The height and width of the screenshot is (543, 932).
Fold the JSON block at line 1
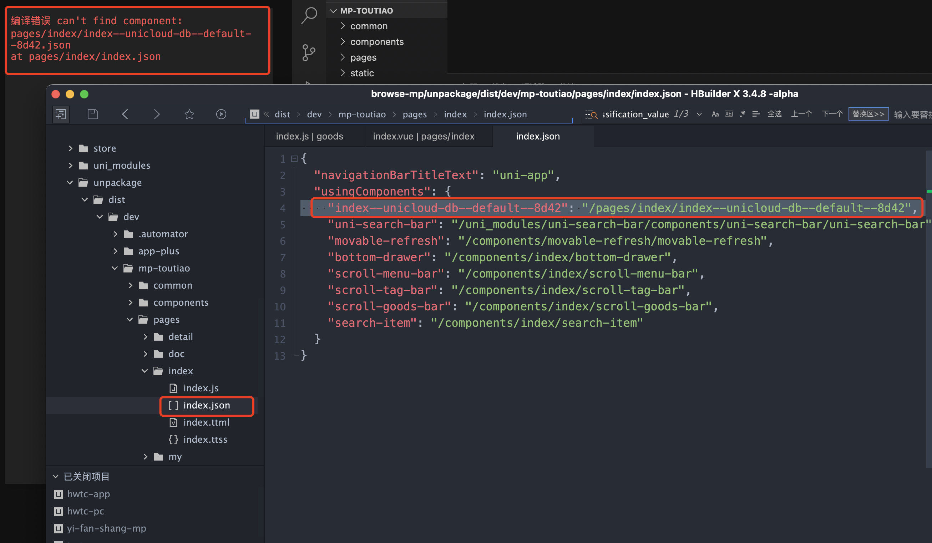pyautogui.click(x=294, y=159)
